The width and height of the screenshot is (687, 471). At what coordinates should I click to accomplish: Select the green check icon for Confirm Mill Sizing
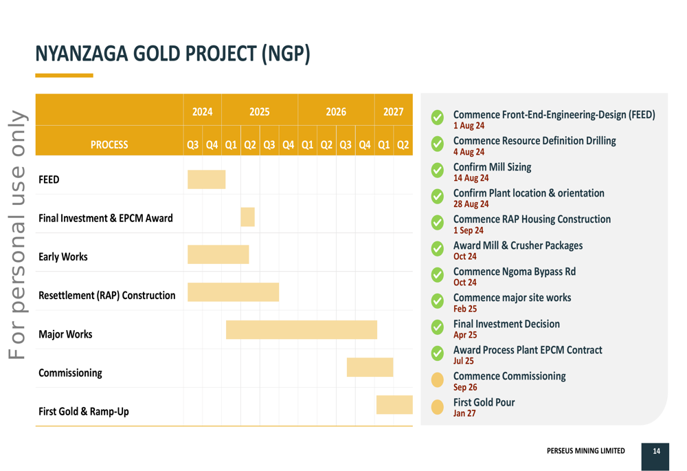[438, 171]
